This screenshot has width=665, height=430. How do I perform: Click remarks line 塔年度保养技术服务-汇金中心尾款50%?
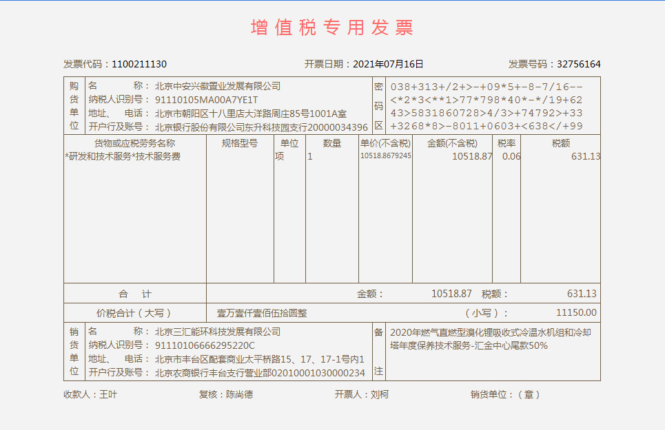[469, 346]
